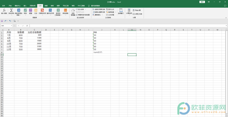
Task: Expand the formula bar with the chevron
Action: (226, 26)
